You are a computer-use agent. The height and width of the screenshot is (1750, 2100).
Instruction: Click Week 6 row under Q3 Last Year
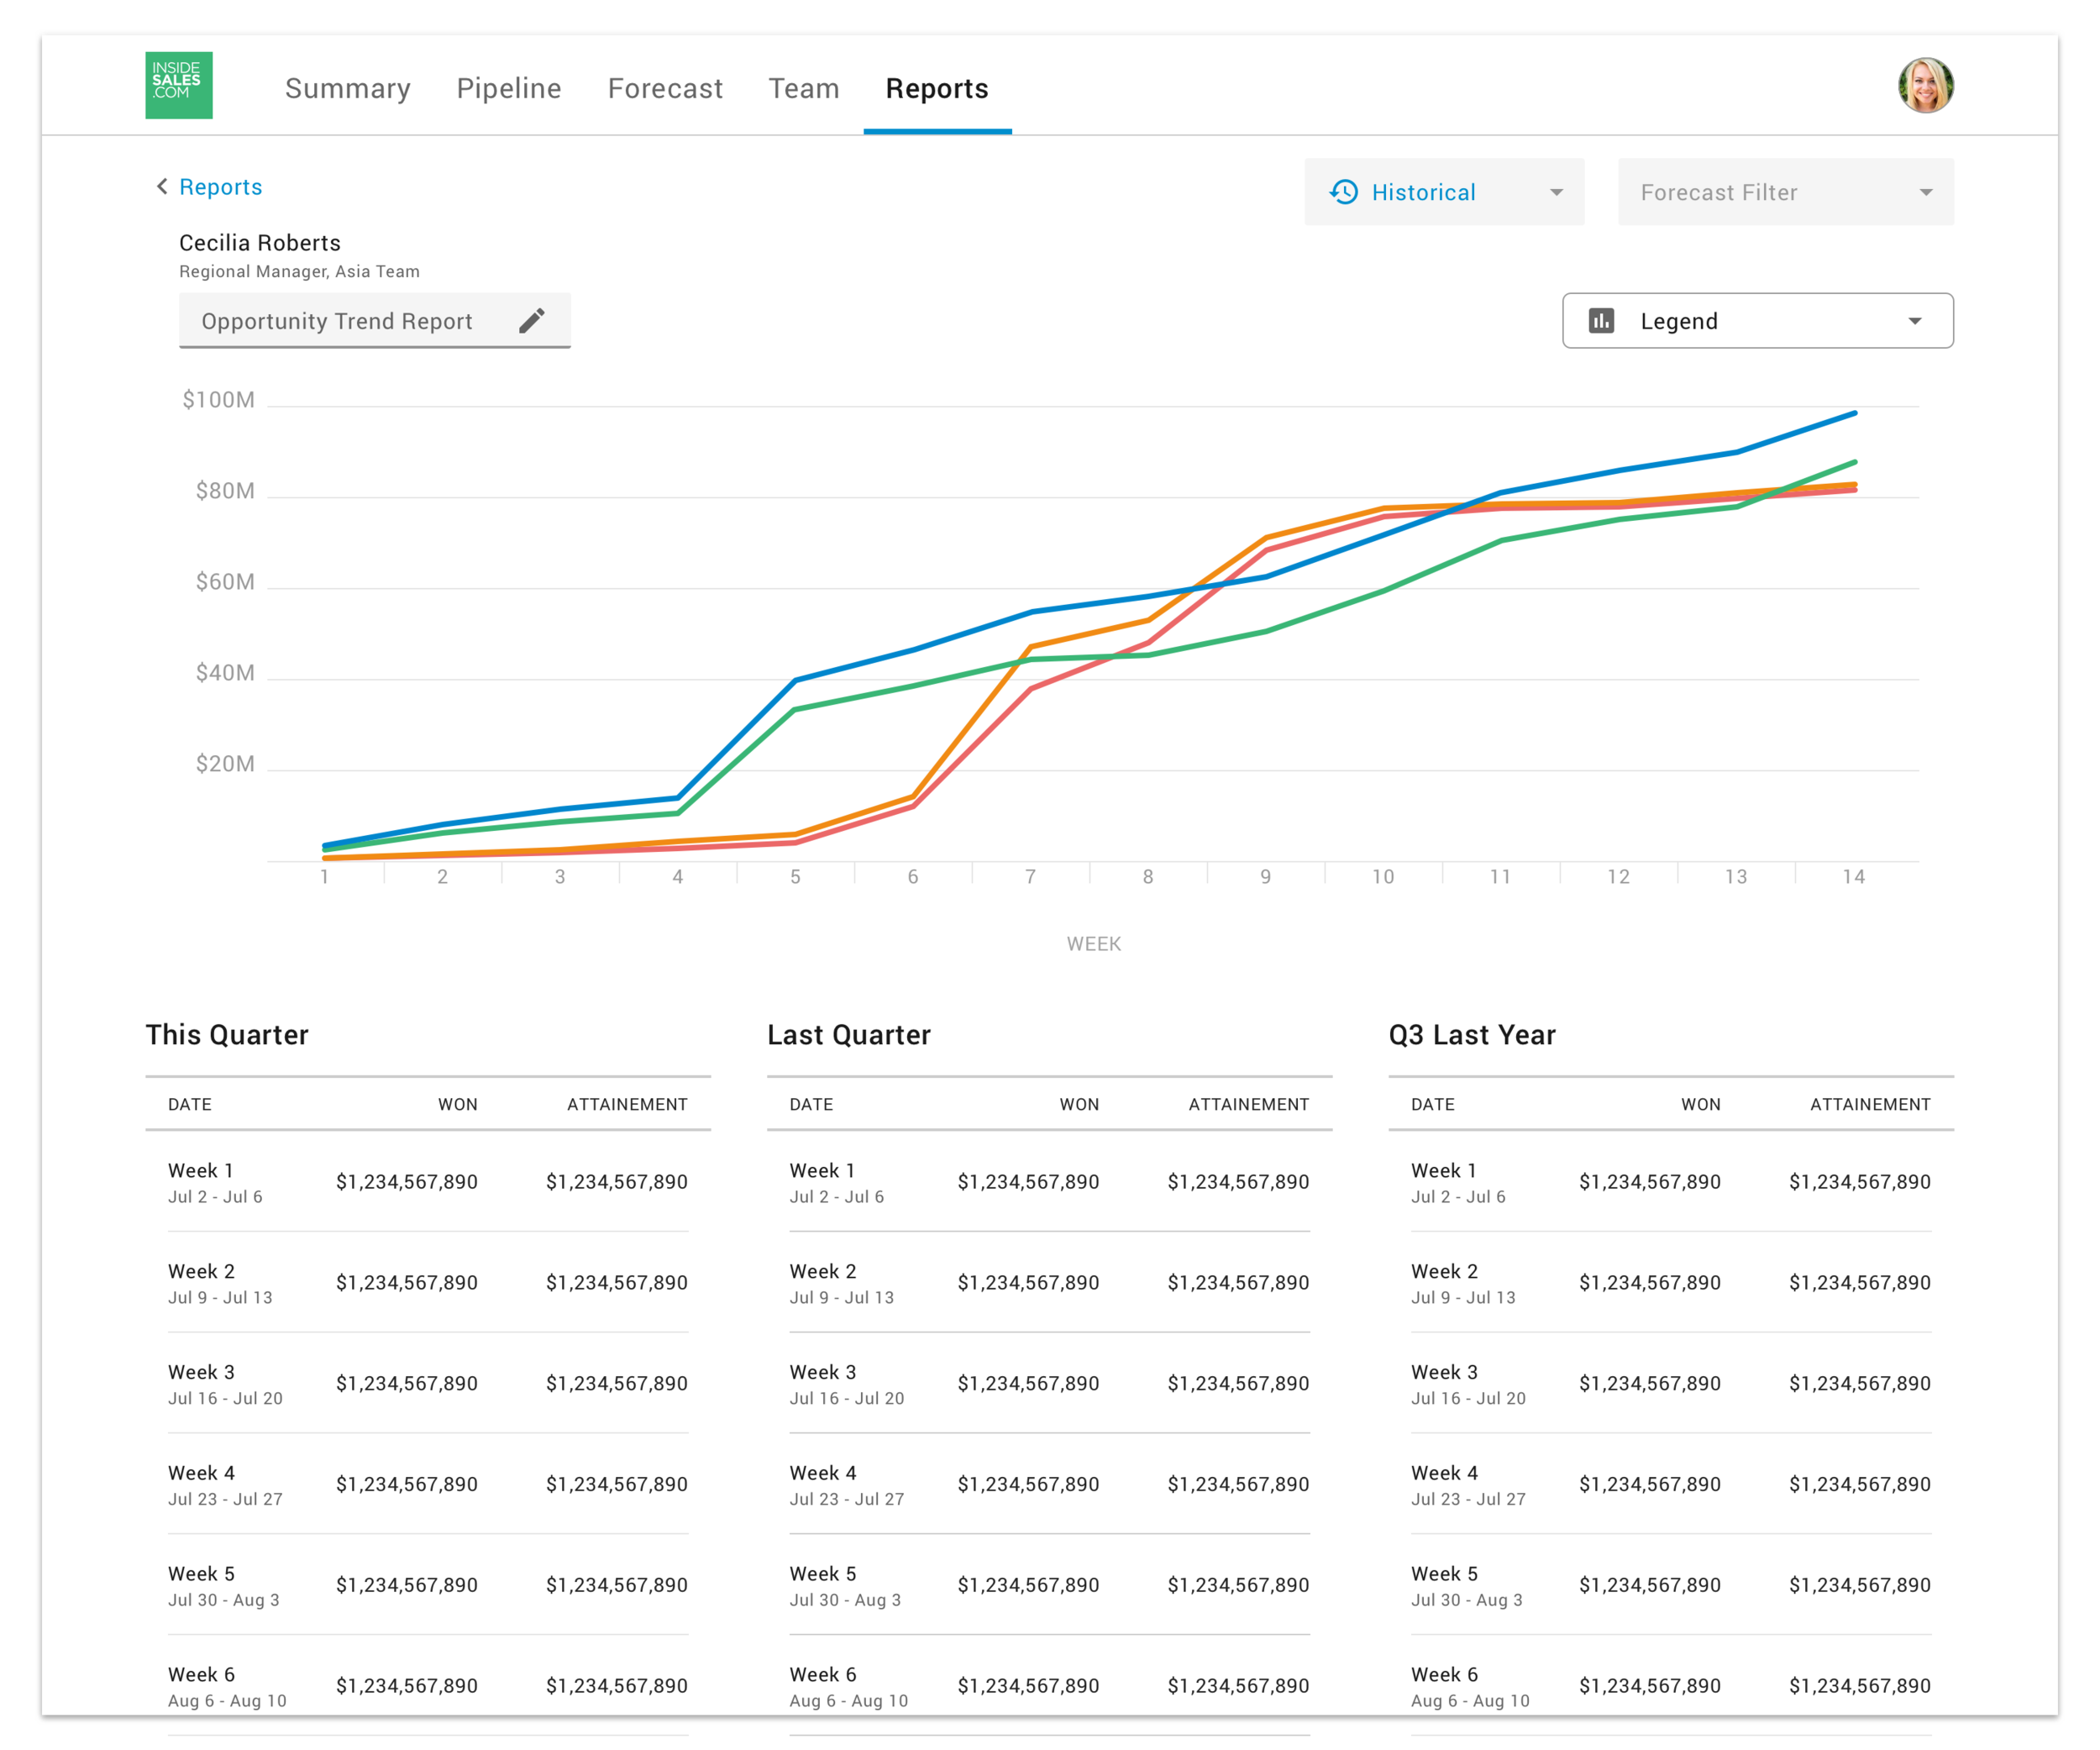click(x=1670, y=1685)
